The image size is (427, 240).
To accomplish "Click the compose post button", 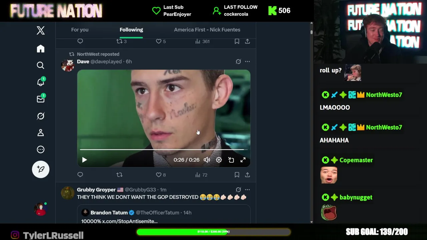I will click(41, 169).
